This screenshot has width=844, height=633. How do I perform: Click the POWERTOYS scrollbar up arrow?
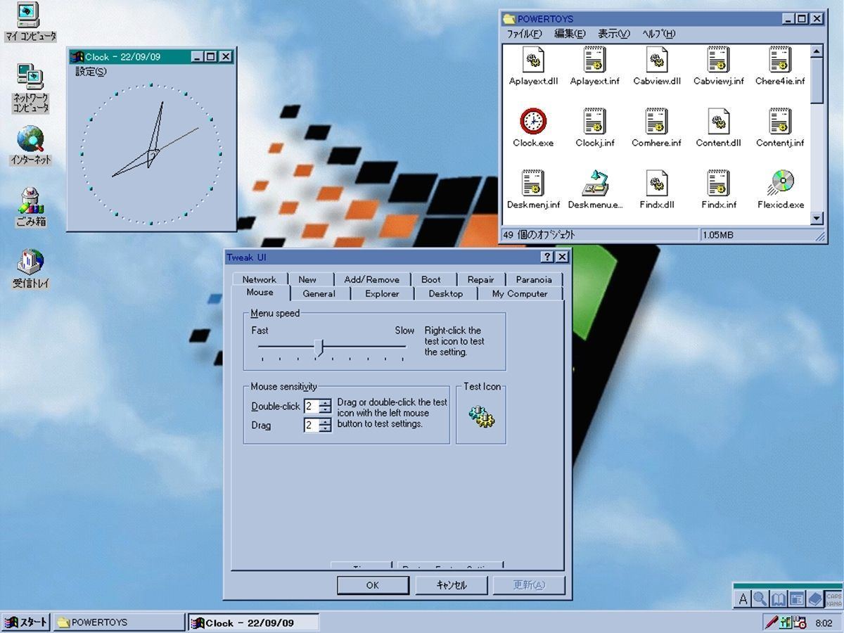point(817,51)
